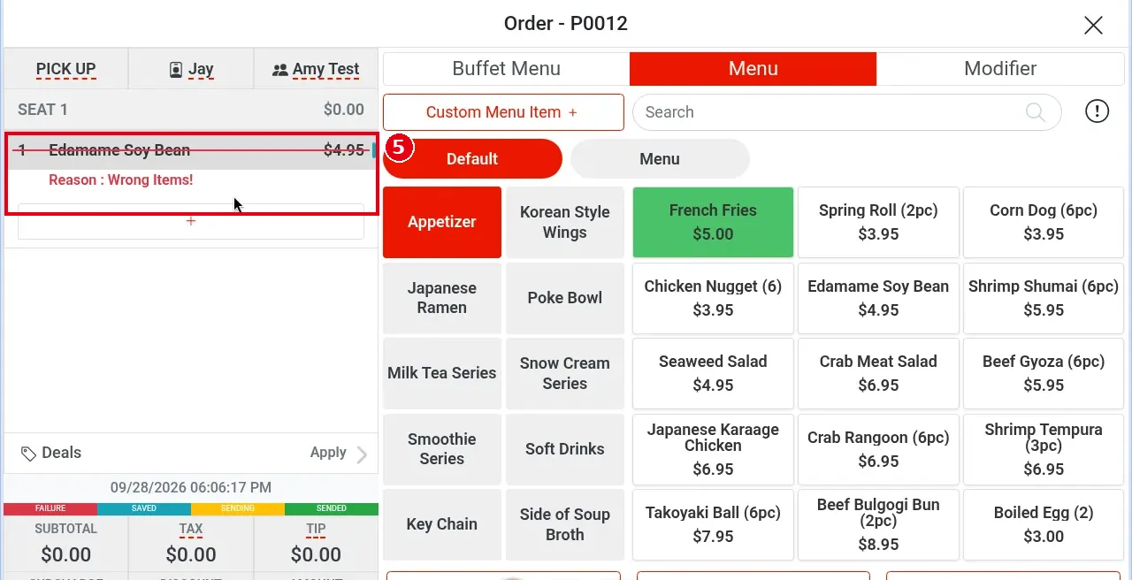Viewport: 1132px width, 580px height.
Task: Click Custom Menu Item + button
Action: click(x=503, y=112)
